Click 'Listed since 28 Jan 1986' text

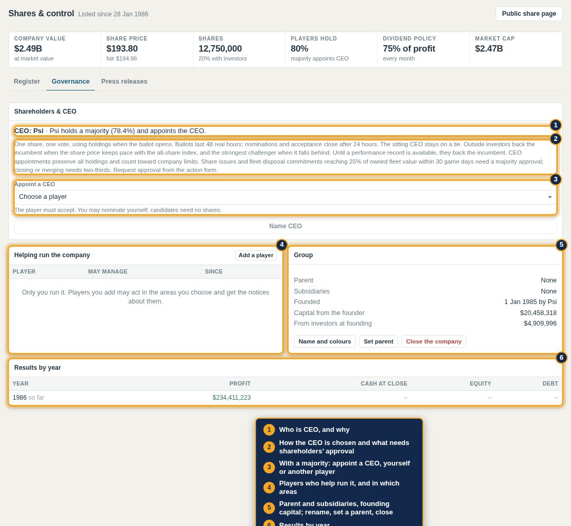(x=113, y=14)
